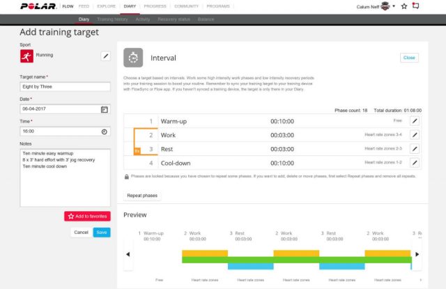
Task: Edit the Cool-down phase using its pencil icon
Action: [x=414, y=163]
